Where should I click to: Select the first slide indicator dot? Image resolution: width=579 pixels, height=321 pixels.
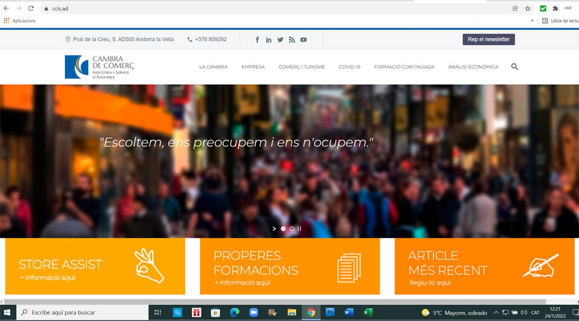click(283, 229)
